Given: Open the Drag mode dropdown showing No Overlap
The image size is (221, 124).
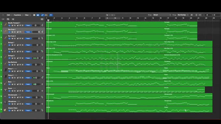Looking at the screenshot, I should tap(183, 15).
